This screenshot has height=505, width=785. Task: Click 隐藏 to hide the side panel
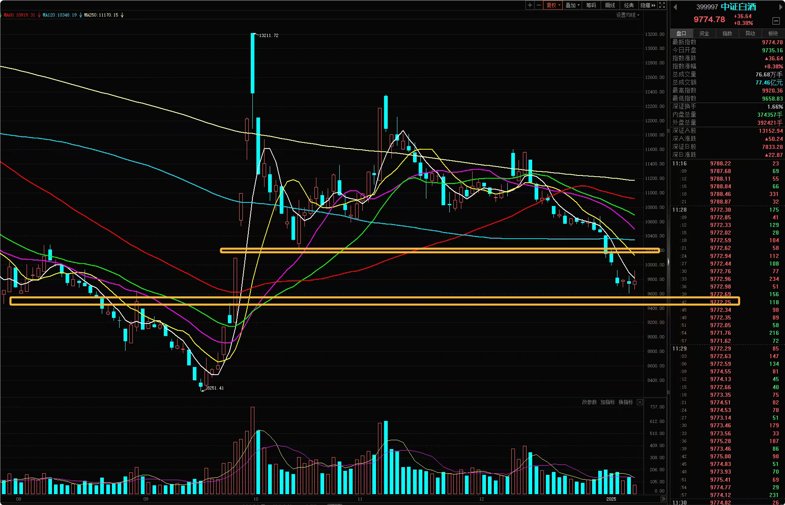tap(648, 5)
